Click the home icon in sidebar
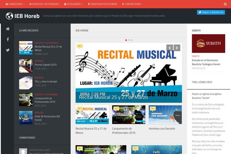Screen dimensions: 231x154 click(8, 29)
